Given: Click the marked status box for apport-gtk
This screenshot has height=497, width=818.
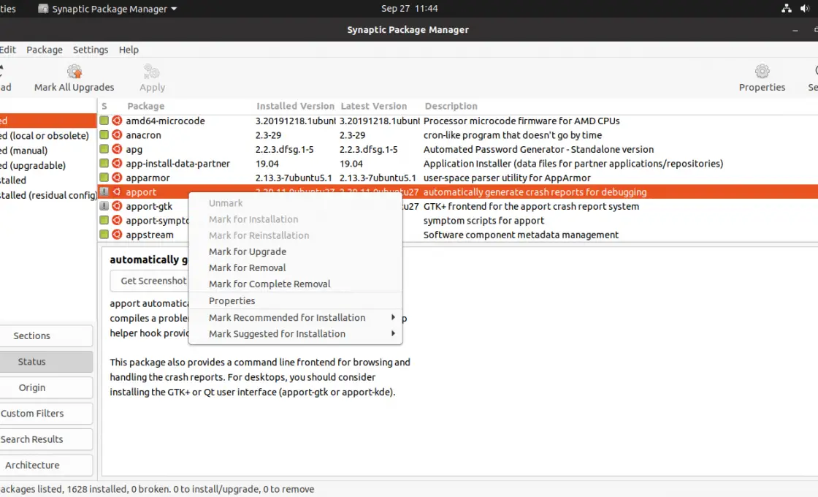Looking at the screenshot, I should point(104,206).
